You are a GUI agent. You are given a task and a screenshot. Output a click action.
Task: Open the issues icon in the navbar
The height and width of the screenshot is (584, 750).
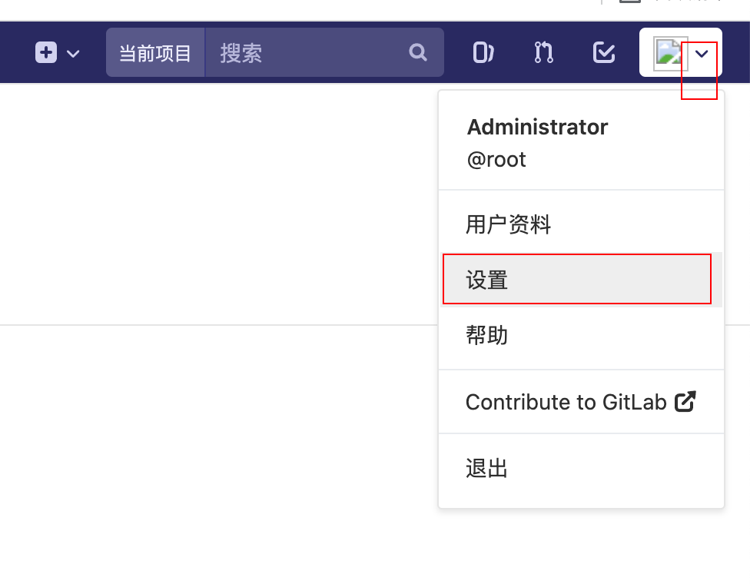pyautogui.click(x=483, y=52)
